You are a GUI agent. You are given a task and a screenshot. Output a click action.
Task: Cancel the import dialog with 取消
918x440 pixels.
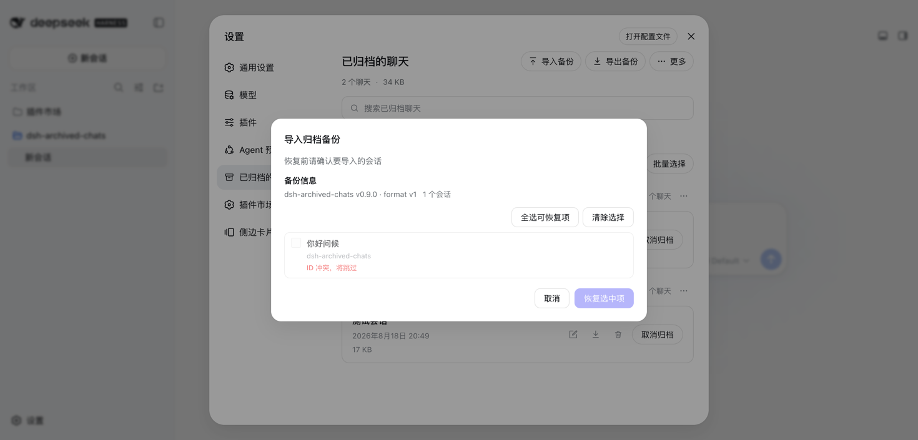pos(552,298)
